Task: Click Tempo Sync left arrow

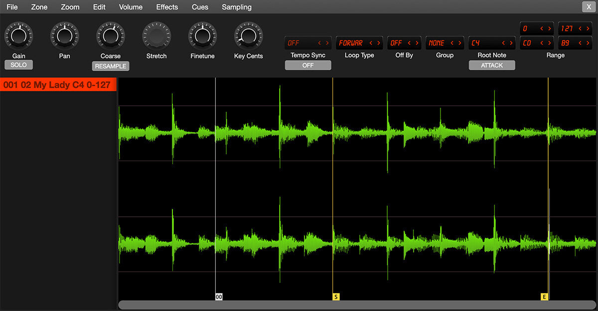Action: pyautogui.click(x=319, y=43)
